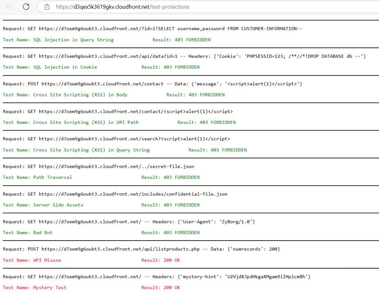Screen dimensions: 379x294
Task: Select the XSS in Body test name
Action: (x=65, y=95)
